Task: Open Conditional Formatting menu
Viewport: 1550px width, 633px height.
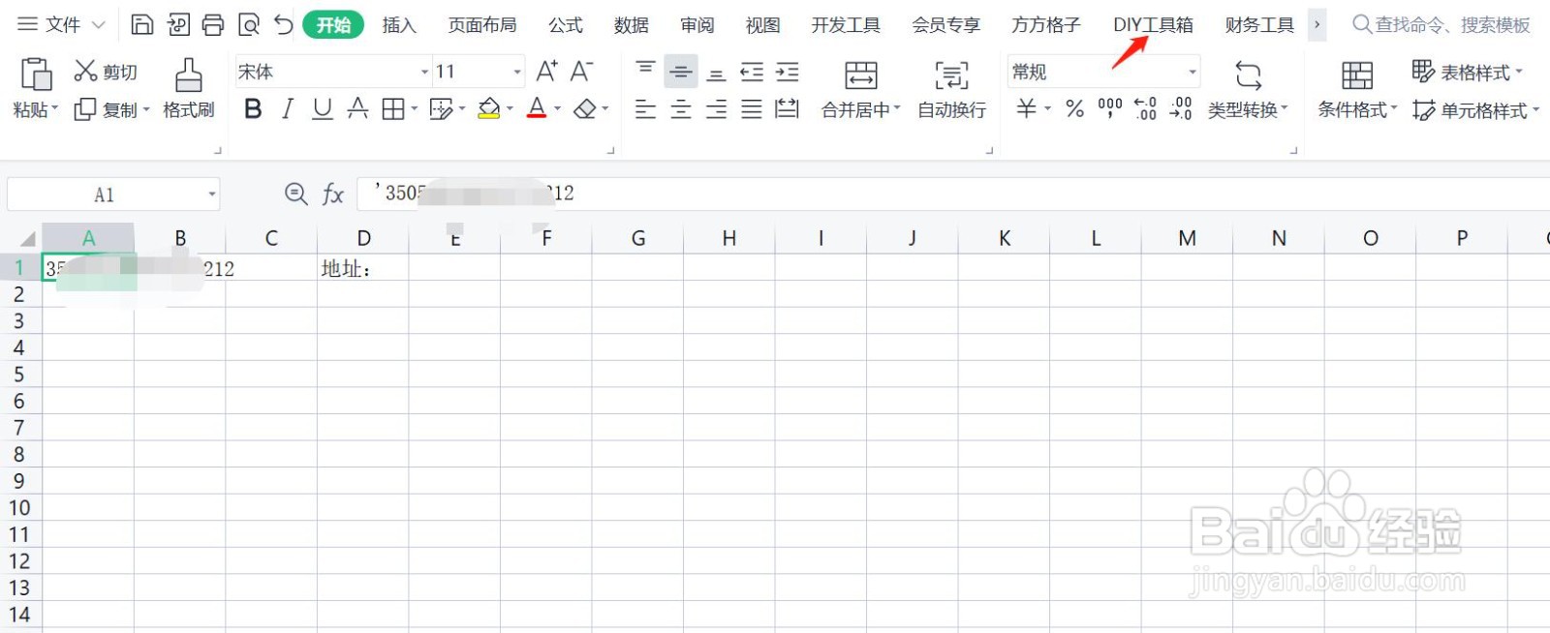Action: click(1357, 89)
